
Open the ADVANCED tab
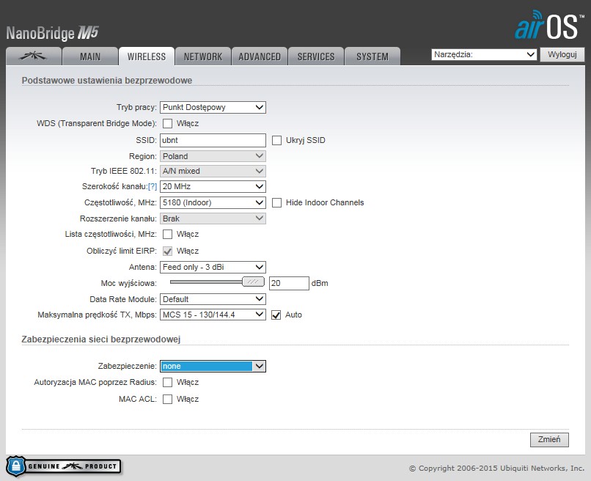260,56
